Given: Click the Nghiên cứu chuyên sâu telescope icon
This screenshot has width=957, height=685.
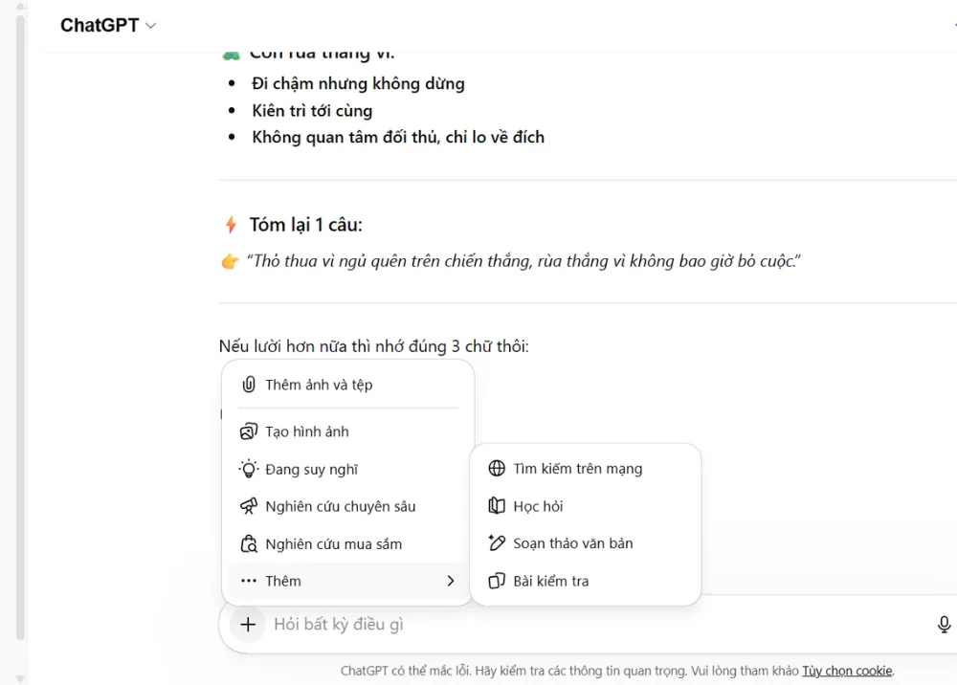Looking at the screenshot, I should coord(249,506).
